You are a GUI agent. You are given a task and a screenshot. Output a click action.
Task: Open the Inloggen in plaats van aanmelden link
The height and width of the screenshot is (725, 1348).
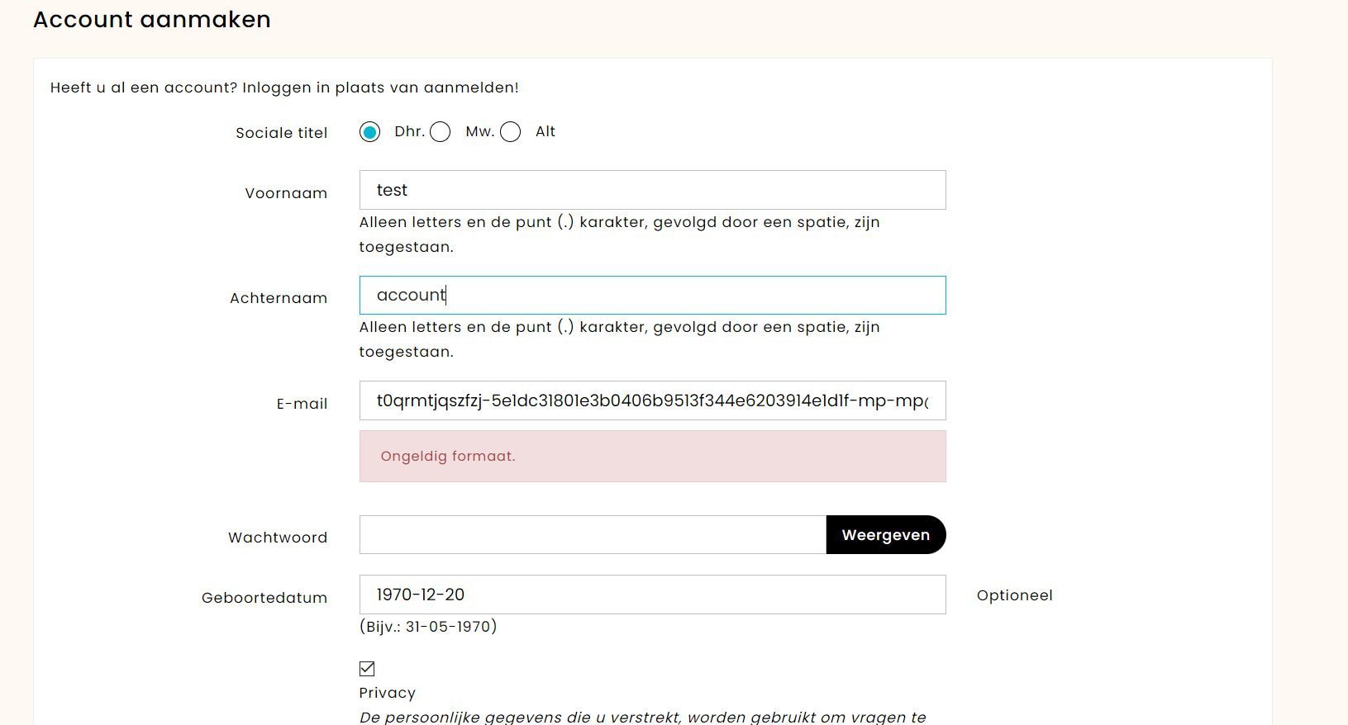380,88
